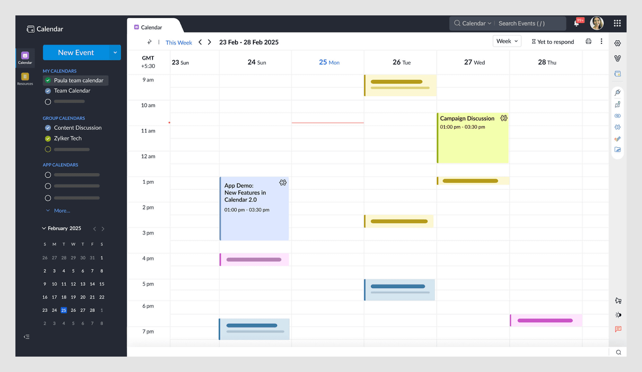Click the print icon on the toolbar
The width and height of the screenshot is (642, 372).
tap(588, 41)
